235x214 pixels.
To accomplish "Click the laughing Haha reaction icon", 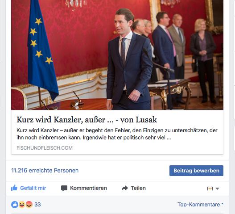I will click(22, 205).
